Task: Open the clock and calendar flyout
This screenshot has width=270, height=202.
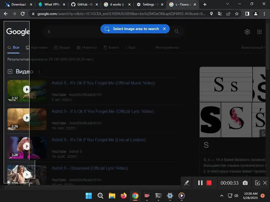Action: point(250,196)
